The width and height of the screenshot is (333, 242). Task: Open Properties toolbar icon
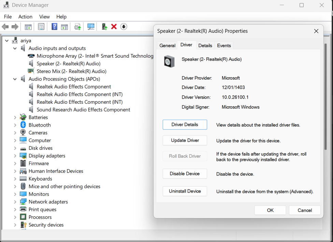(x=41, y=27)
